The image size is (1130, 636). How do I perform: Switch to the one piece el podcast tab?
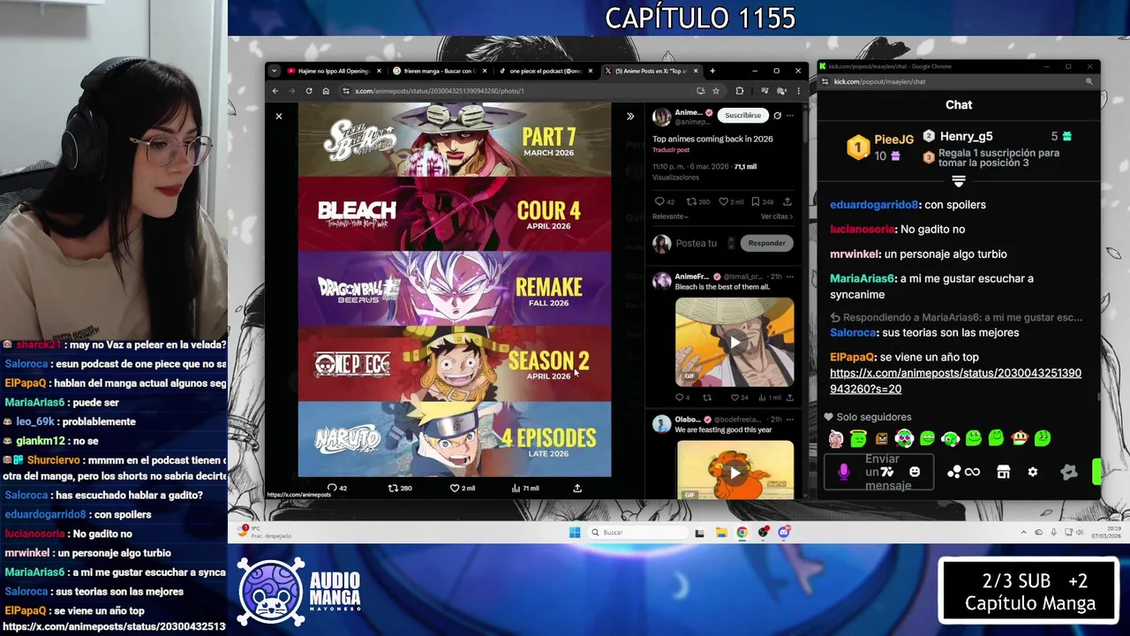tap(545, 71)
